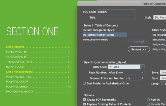Select H1_section (section_Styles) in Include Paragraph Styles
This screenshot has height=106, width=166.
coord(105,35)
